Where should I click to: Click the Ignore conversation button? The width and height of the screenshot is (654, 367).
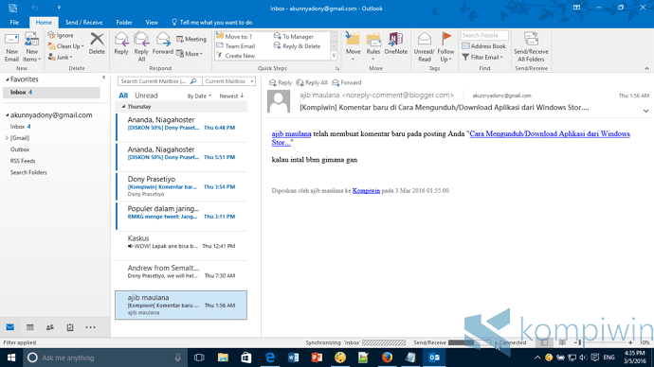61,35
